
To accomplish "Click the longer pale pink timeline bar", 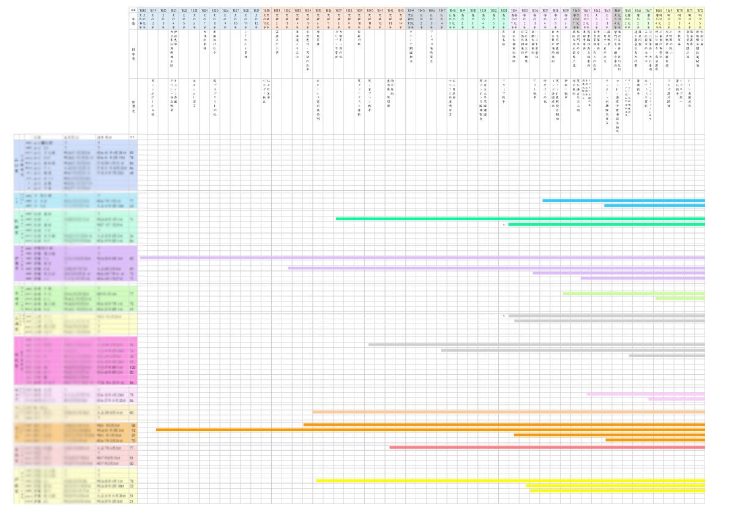I will tap(646, 394).
